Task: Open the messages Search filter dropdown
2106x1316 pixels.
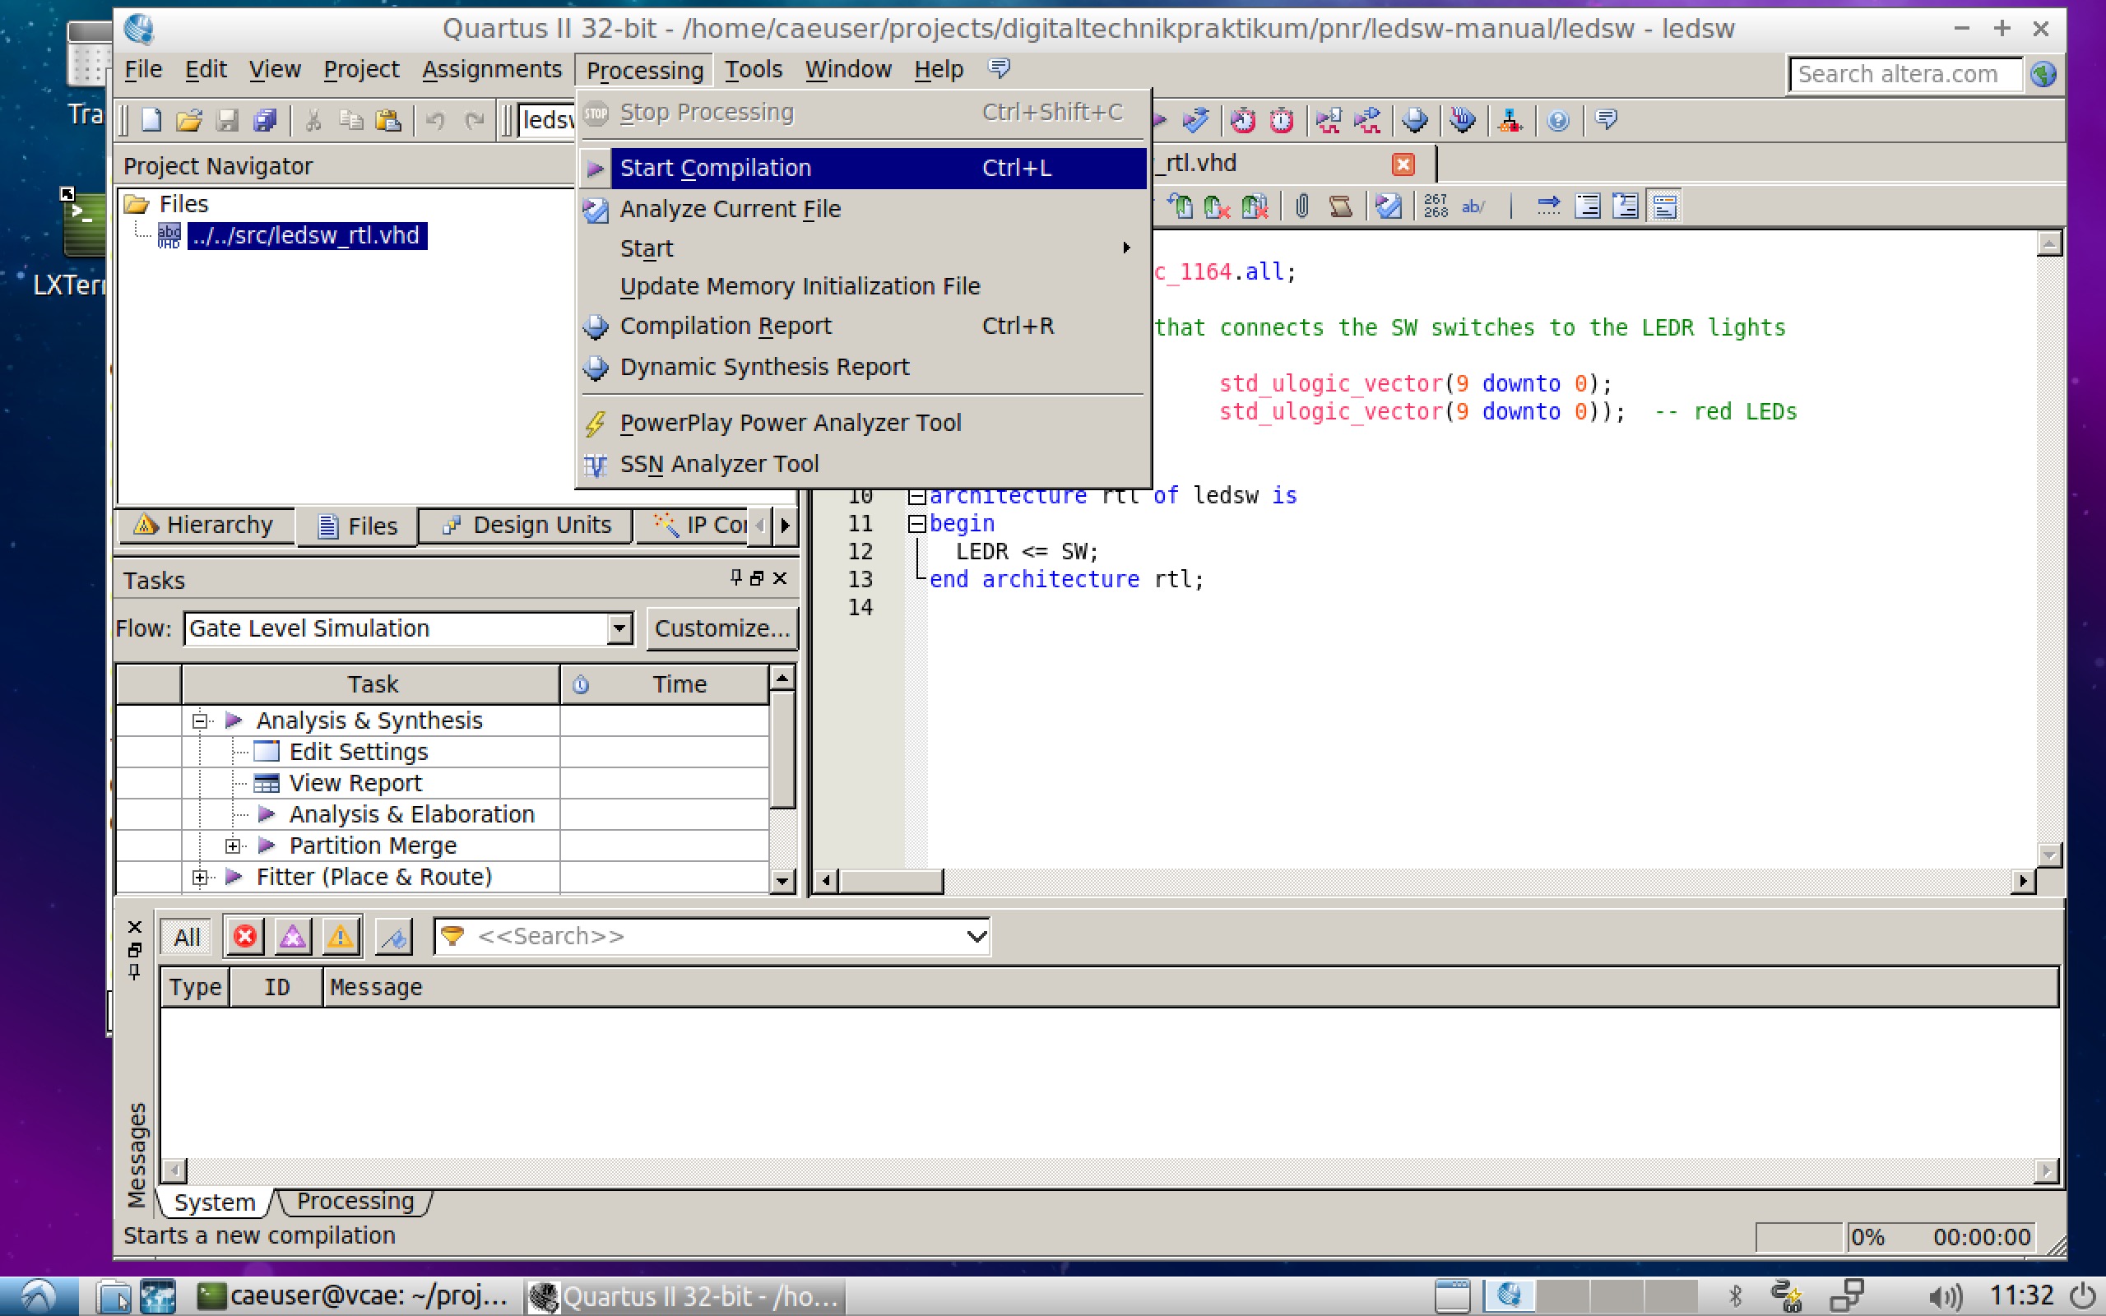Action: tap(976, 937)
